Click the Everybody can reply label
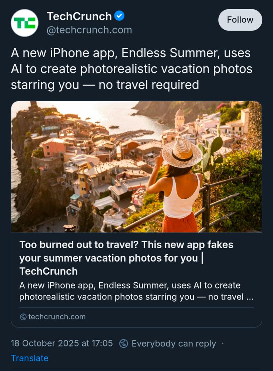Image resolution: width=273 pixels, height=371 pixels. [173, 344]
